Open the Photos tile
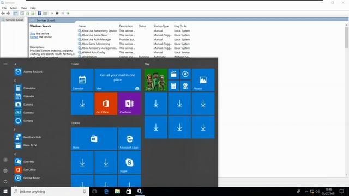Screen dimensions: 349x196 [203, 80]
